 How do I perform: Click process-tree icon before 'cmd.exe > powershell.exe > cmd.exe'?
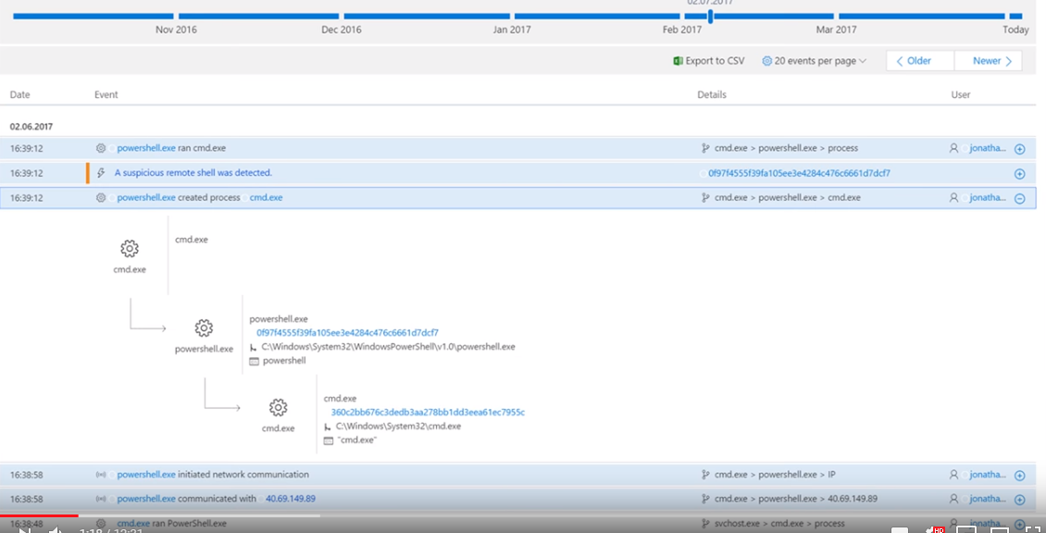coord(705,197)
